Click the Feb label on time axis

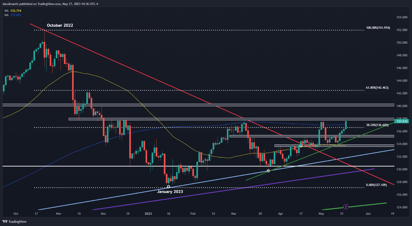pyautogui.click(x=193, y=214)
